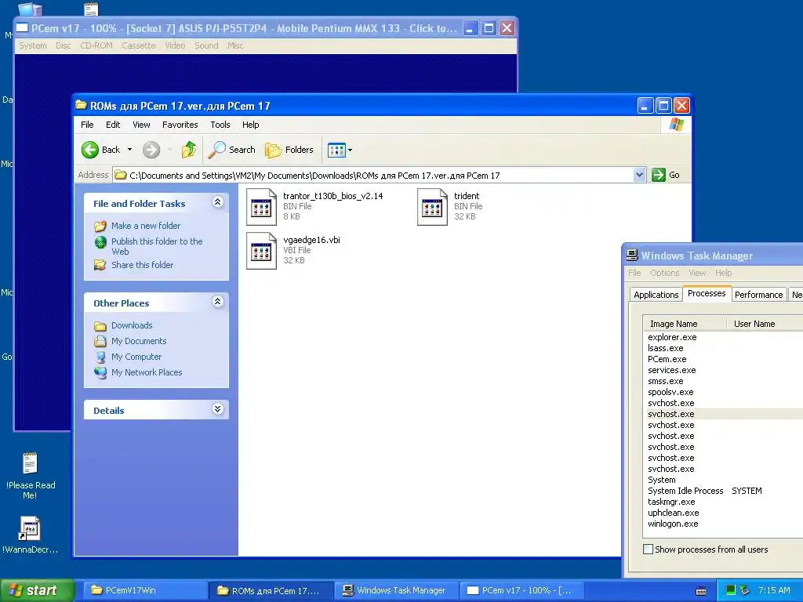The height and width of the screenshot is (602, 803).
Task: Open the File menu in Explorer
Action: [x=87, y=125]
